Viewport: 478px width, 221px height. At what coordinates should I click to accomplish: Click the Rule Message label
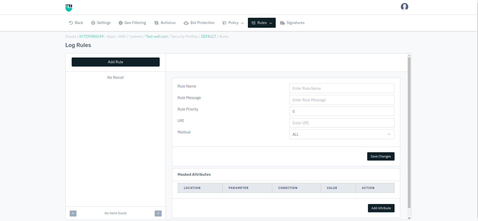189,98
